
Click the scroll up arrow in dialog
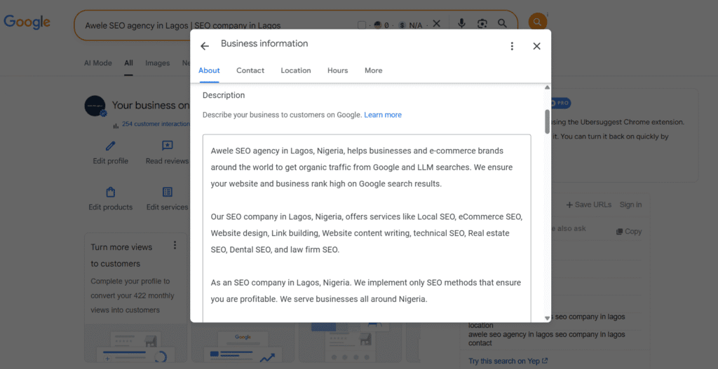[547, 88]
